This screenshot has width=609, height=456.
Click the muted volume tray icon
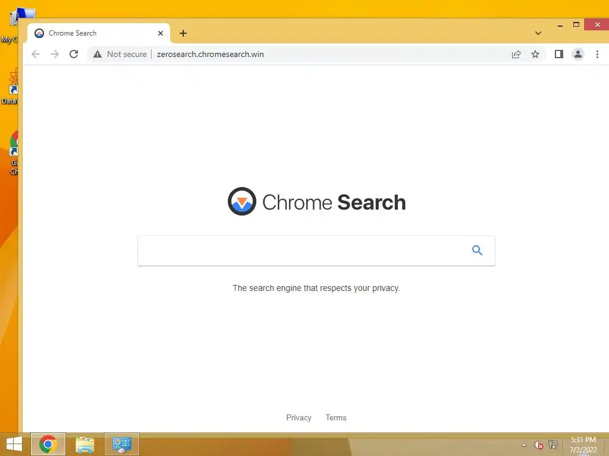[538, 445]
